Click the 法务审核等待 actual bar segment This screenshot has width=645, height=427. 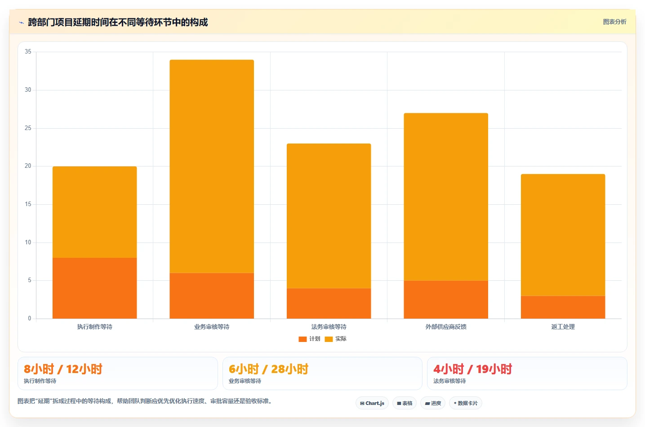[x=329, y=216]
